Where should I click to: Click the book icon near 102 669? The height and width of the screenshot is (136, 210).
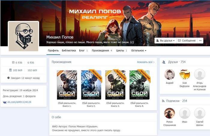pos(10,70)
